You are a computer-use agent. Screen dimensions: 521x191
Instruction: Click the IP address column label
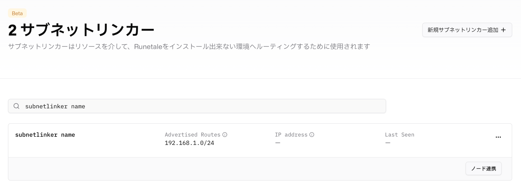(x=291, y=135)
